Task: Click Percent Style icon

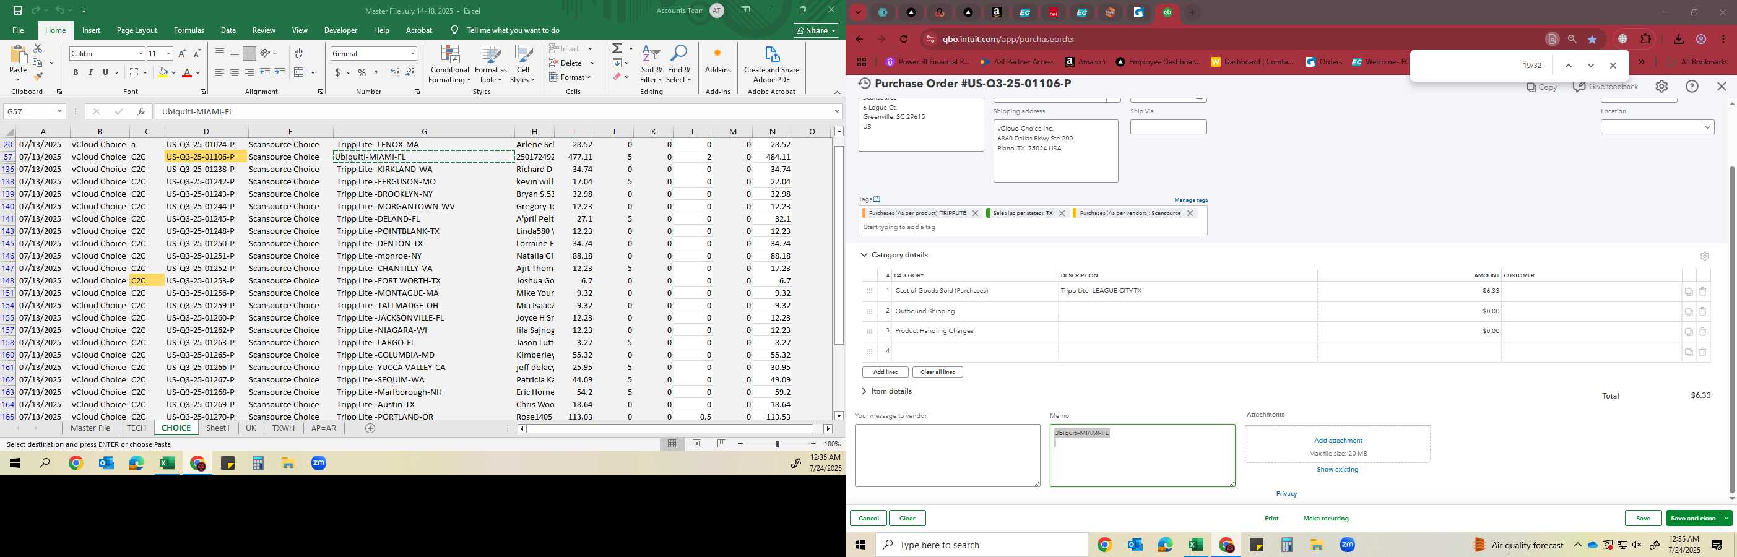Action: tap(362, 72)
